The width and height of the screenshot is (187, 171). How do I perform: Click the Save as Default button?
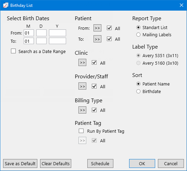tap(20, 163)
